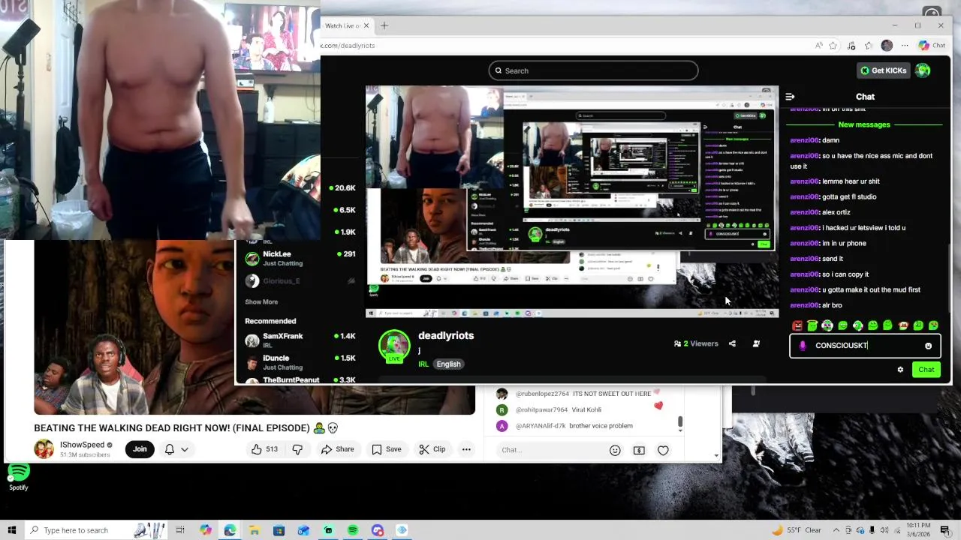Click the IShowSpeed channel name
This screenshot has height=540, width=961.
point(82,445)
